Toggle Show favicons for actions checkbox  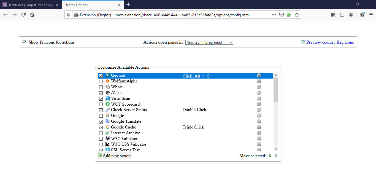(x=24, y=42)
